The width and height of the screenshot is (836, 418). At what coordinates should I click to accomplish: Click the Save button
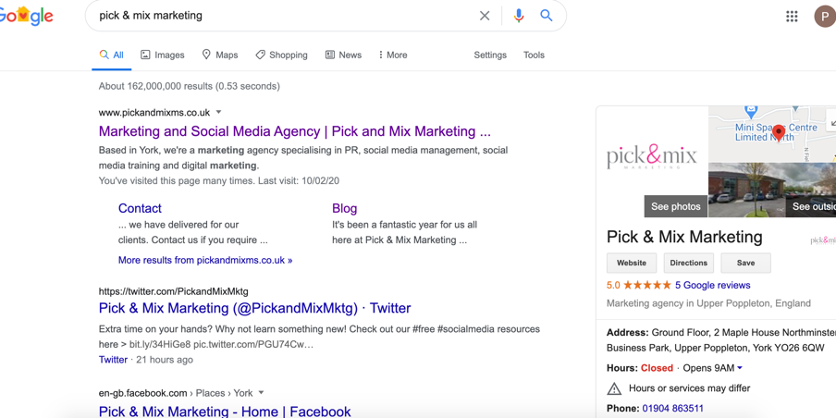pos(745,263)
